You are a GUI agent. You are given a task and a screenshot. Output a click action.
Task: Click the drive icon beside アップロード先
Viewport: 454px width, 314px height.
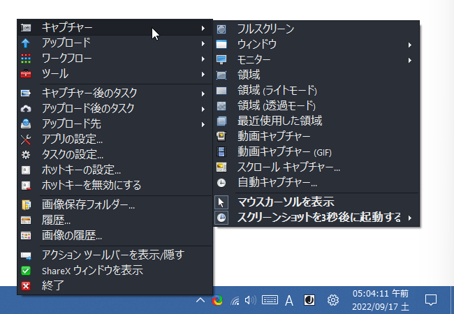pos(26,124)
